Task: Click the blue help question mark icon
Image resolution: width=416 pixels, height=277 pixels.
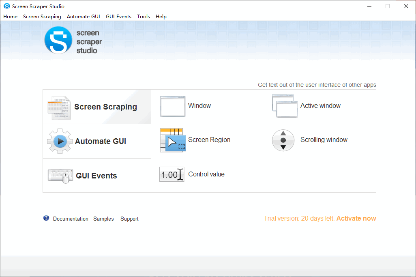Action: tap(46, 218)
